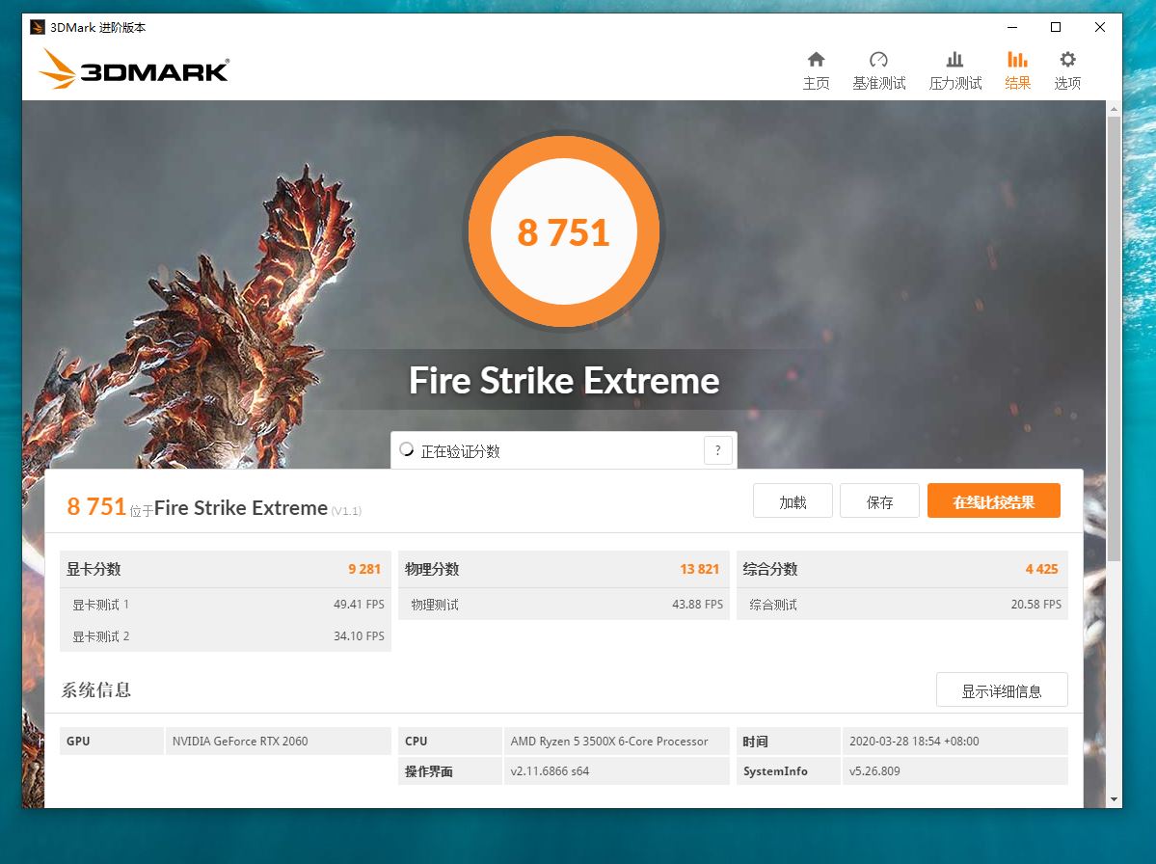1156x864 pixels.
Task: Click the large 8 751 score circle
Action: click(564, 231)
